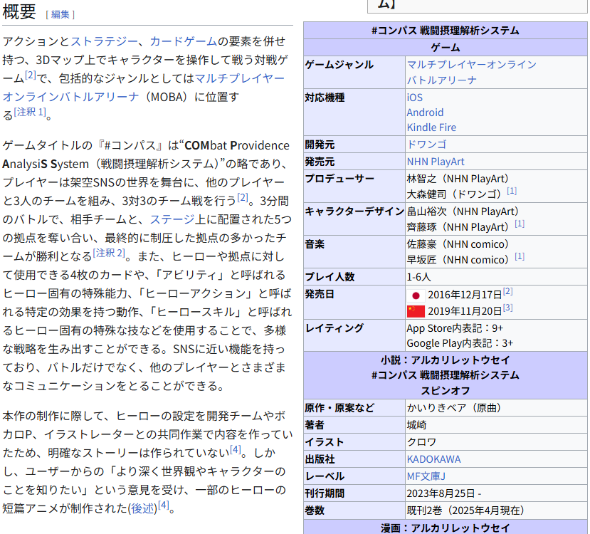Open the Kindle Fire link
Image resolution: width=590 pixels, height=534 pixels.
pyautogui.click(x=431, y=127)
